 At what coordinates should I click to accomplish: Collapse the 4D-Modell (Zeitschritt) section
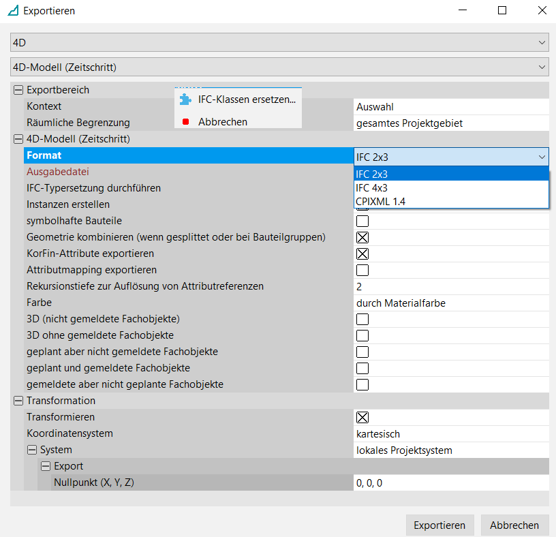(x=18, y=139)
